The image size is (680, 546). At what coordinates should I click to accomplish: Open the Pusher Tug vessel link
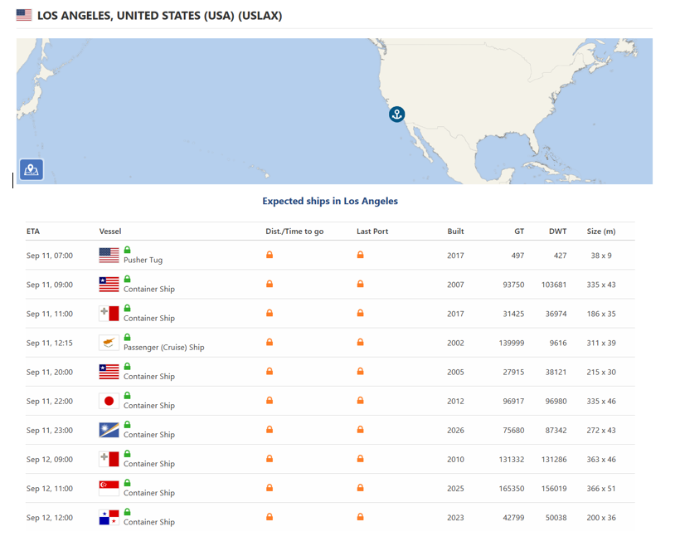[143, 260]
